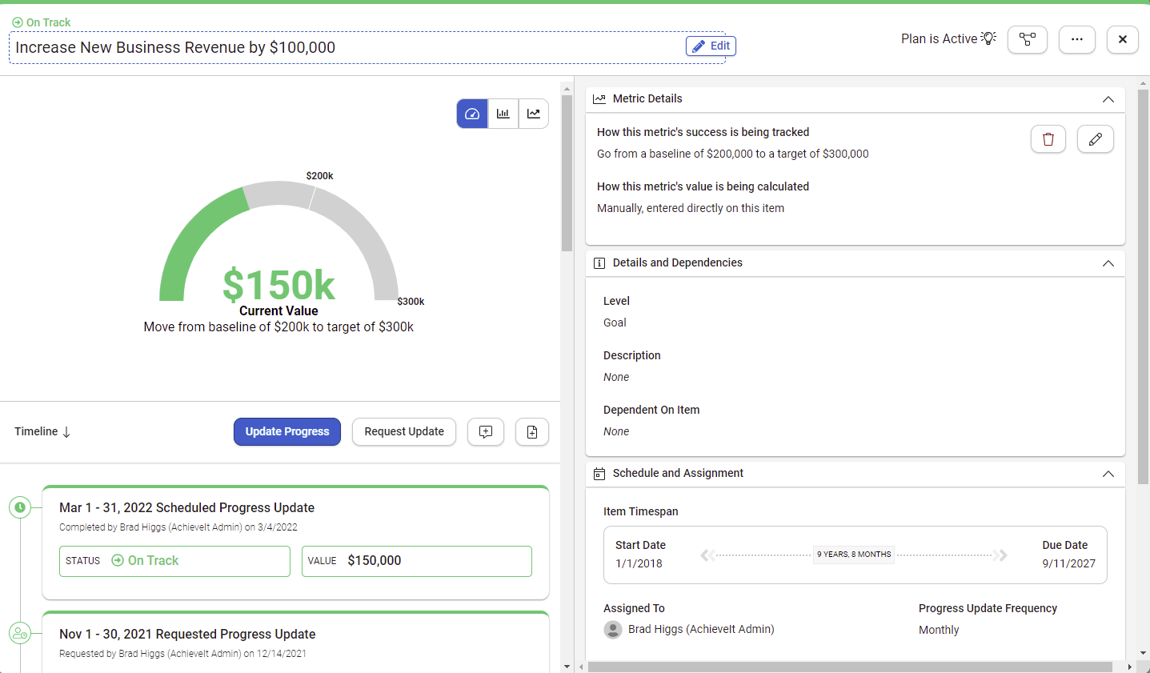The image size is (1150, 673).
Task: Click the right panel vertical scrollbar
Action: (x=1144, y=287)
